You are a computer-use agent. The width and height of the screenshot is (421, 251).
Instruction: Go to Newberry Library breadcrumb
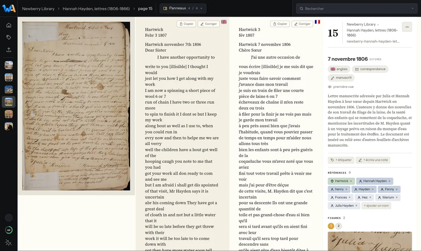[x=38, y=8]
